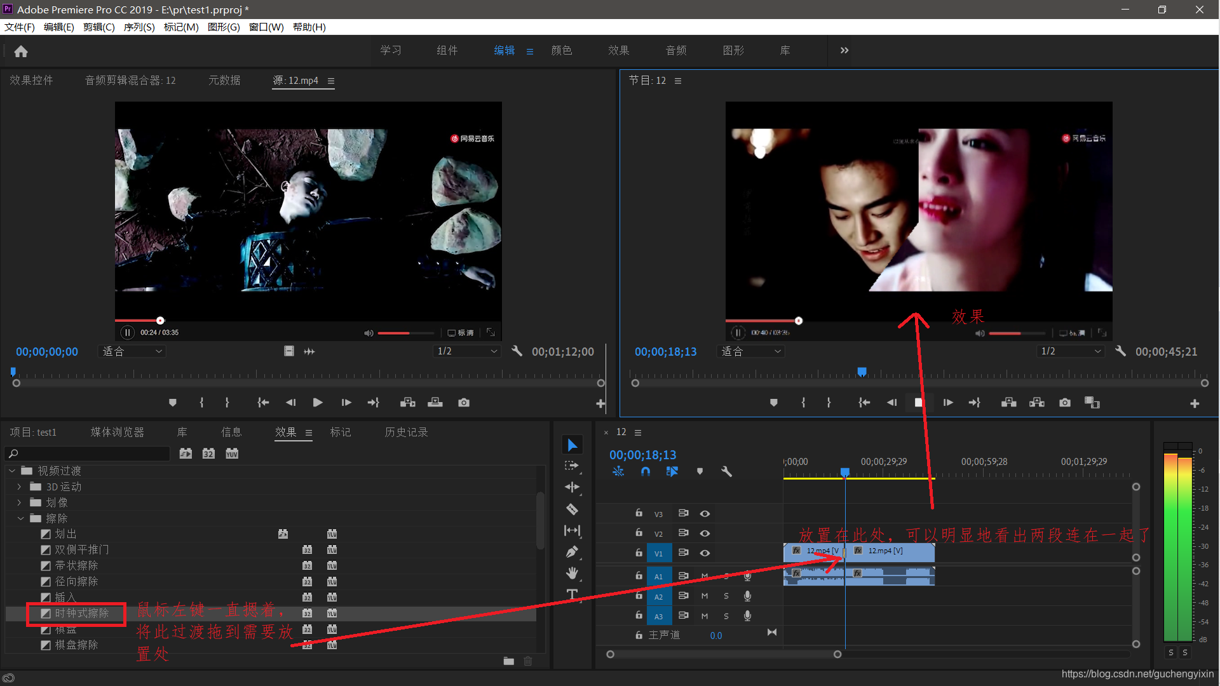Export frame from the program monitor camera icon

[x=1065, y=403]
